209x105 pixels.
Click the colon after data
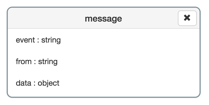click(34, 84)
